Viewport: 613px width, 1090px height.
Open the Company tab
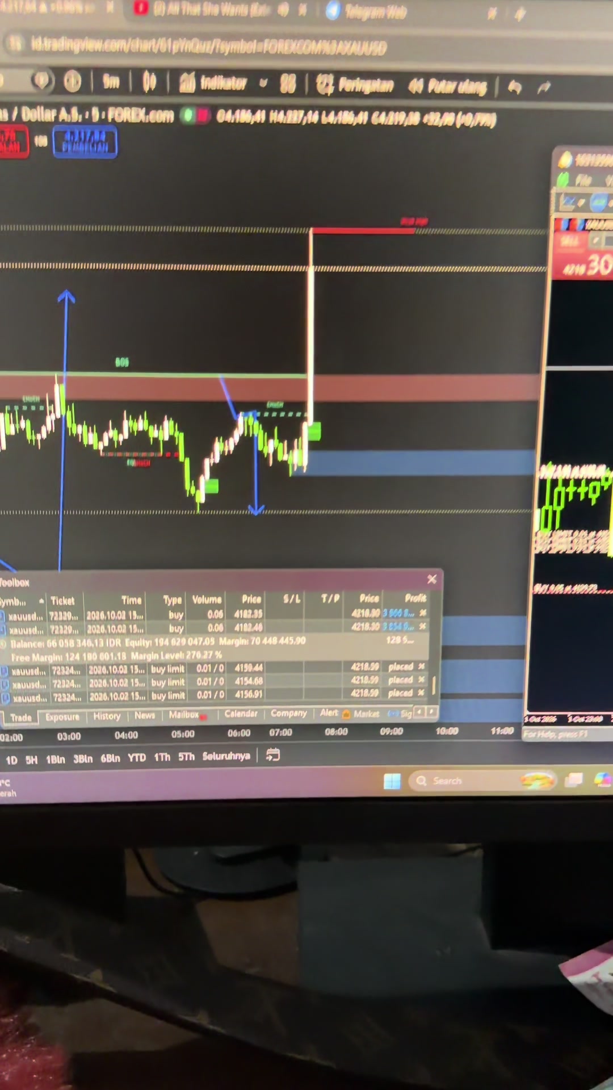tap(288, 713)
